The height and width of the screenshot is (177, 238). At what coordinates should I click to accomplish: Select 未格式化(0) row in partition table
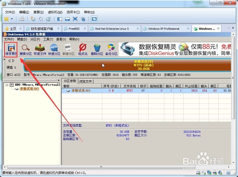pos(146,91)
